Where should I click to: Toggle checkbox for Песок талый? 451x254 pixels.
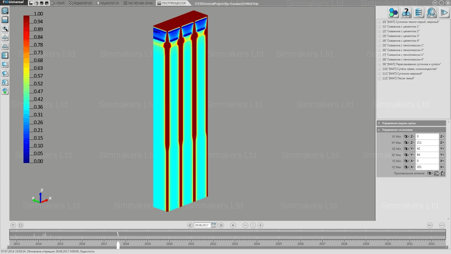379,78
